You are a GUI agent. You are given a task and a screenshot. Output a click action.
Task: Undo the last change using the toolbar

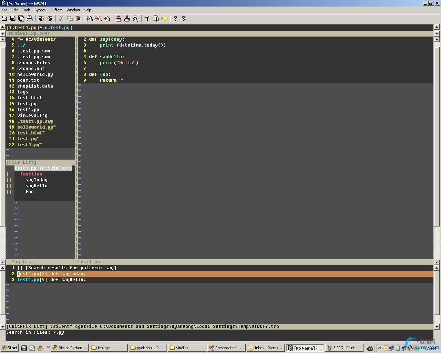click(41, 19)
